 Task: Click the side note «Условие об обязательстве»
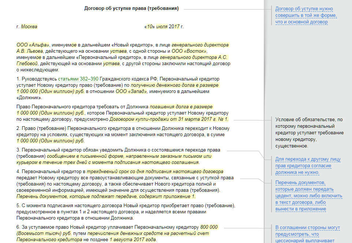click(309, 133)
